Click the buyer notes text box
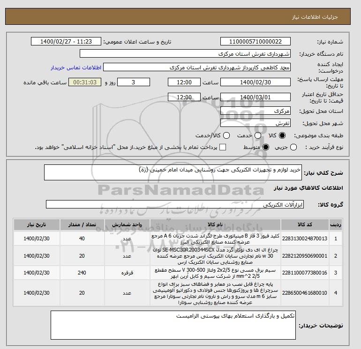This screenshot has width=361, height=349. coord(173,325)
